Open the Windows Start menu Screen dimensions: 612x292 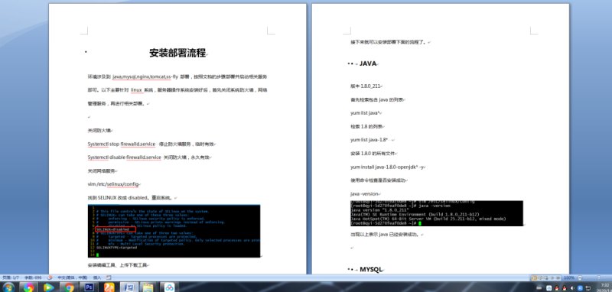point(8,287)
